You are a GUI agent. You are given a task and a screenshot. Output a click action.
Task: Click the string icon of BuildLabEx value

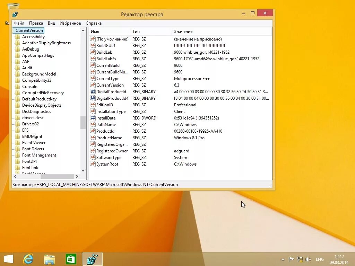(x=93, y=59)
